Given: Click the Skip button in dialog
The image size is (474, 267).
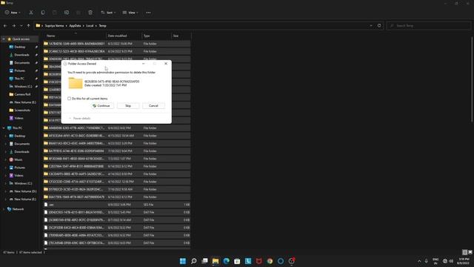Looking at the screenshot, I should click(128, 105).
